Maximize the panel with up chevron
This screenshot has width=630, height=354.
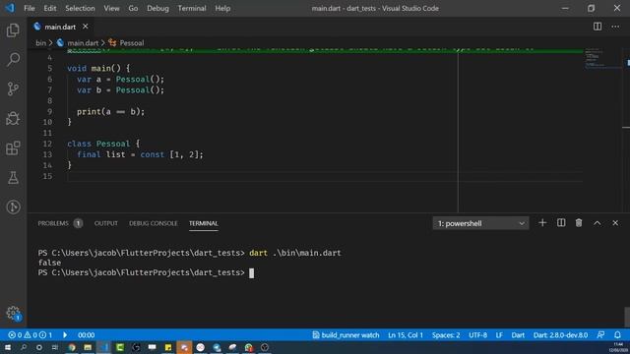point(598,223)
